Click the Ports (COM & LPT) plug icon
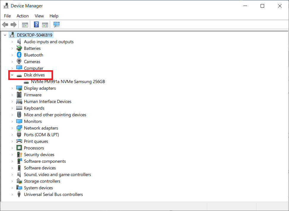The width and height of the screenshot is (289, 211). pos(19,135)
